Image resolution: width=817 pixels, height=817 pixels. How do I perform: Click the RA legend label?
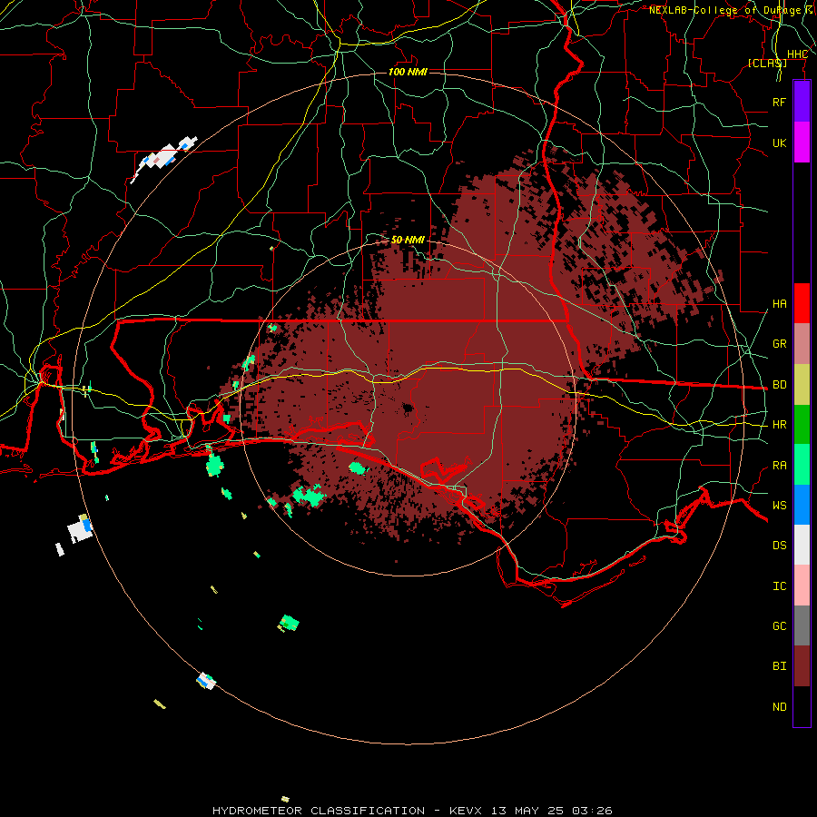pos(779,465)
